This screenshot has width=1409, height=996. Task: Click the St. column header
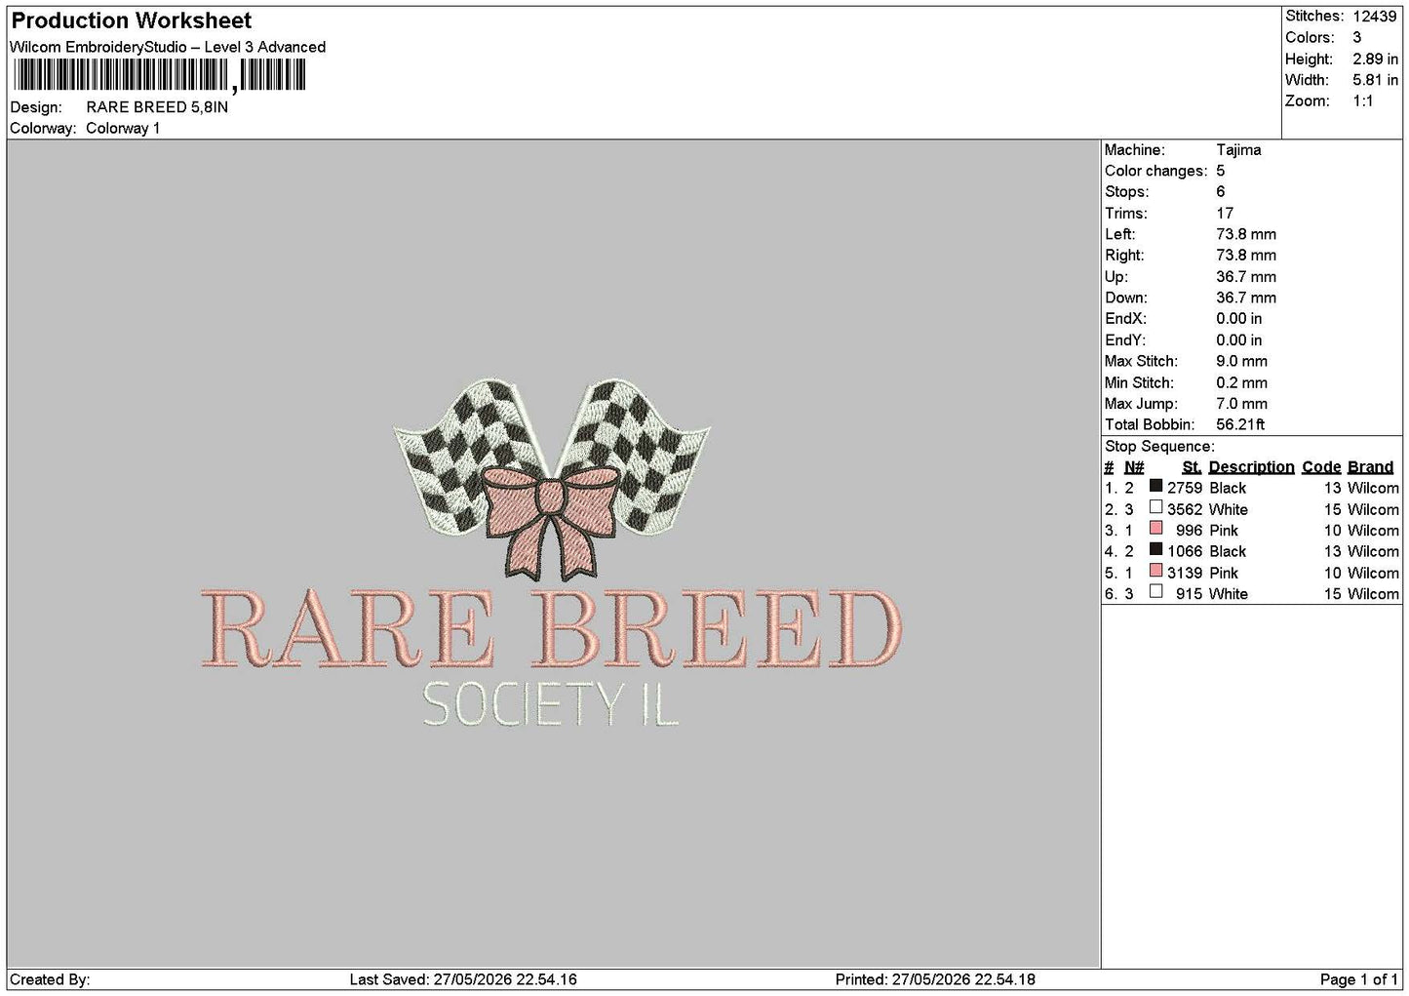pos(1192,467)
